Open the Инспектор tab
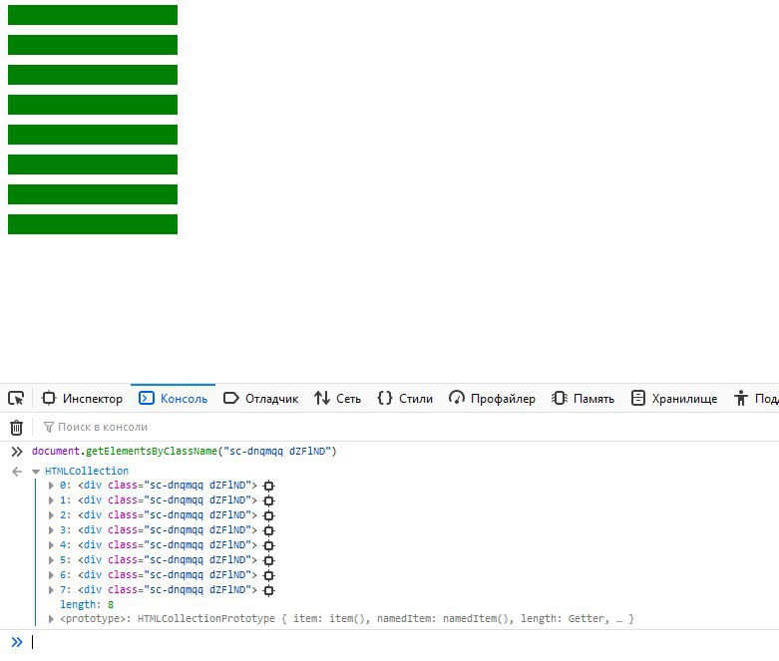The width and height of the screenshot is (779, 661). tap(82, 398)
